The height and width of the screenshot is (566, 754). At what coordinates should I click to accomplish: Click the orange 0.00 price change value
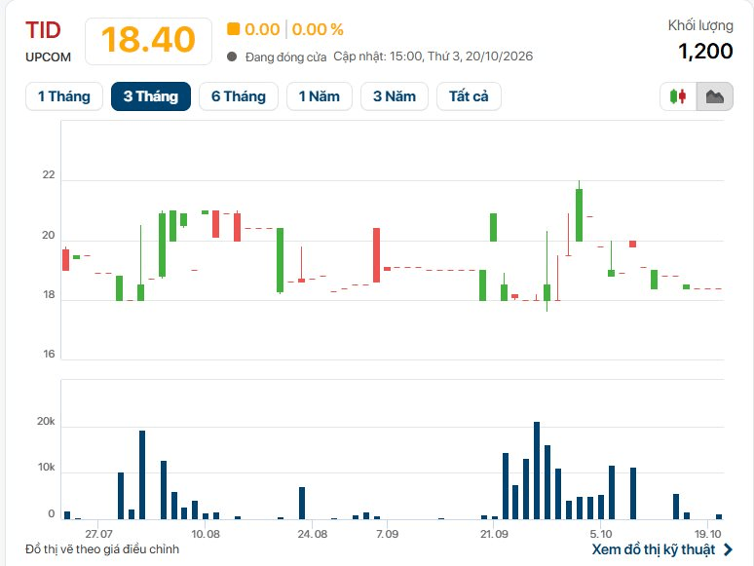tap(262, 29)
